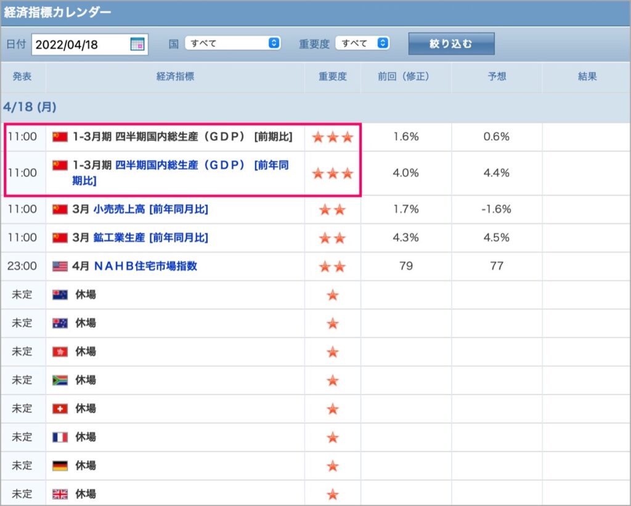Open 四半期国内総生産（GDP）前年同期比 link
This screenshot has height=506, width=631.
(x=181, y=173)
